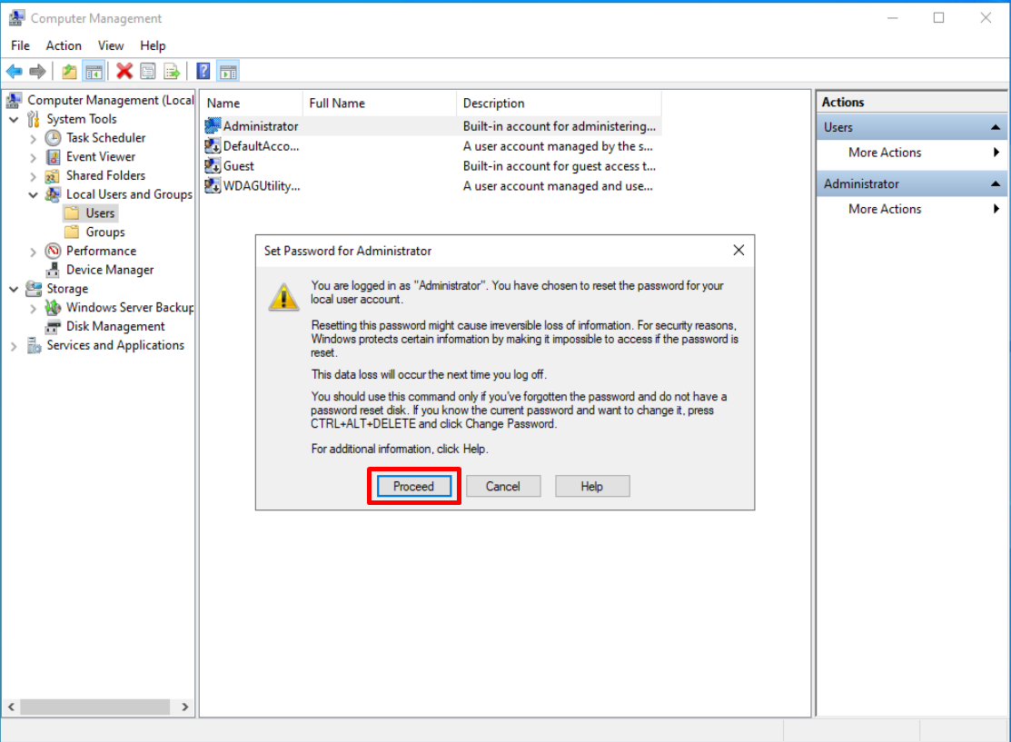Sort the list by the Description column header
1011x742 pixels.
559,104
